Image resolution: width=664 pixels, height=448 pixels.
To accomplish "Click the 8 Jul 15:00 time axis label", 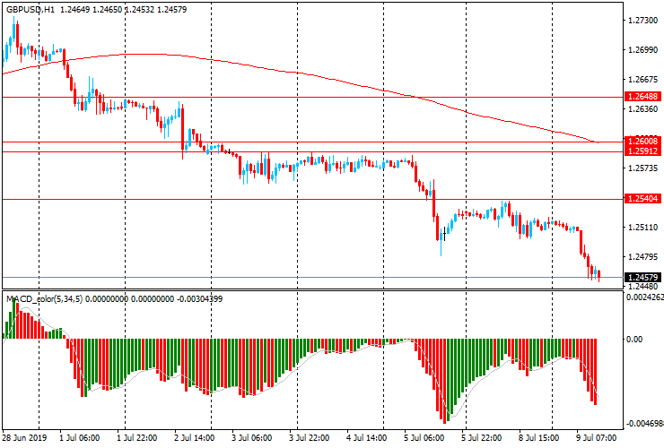I will (x=538, y=438).
